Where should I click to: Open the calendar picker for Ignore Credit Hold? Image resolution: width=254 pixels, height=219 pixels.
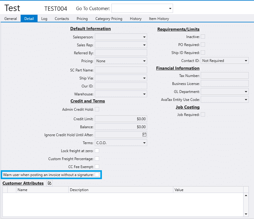(x=144, y=135)
